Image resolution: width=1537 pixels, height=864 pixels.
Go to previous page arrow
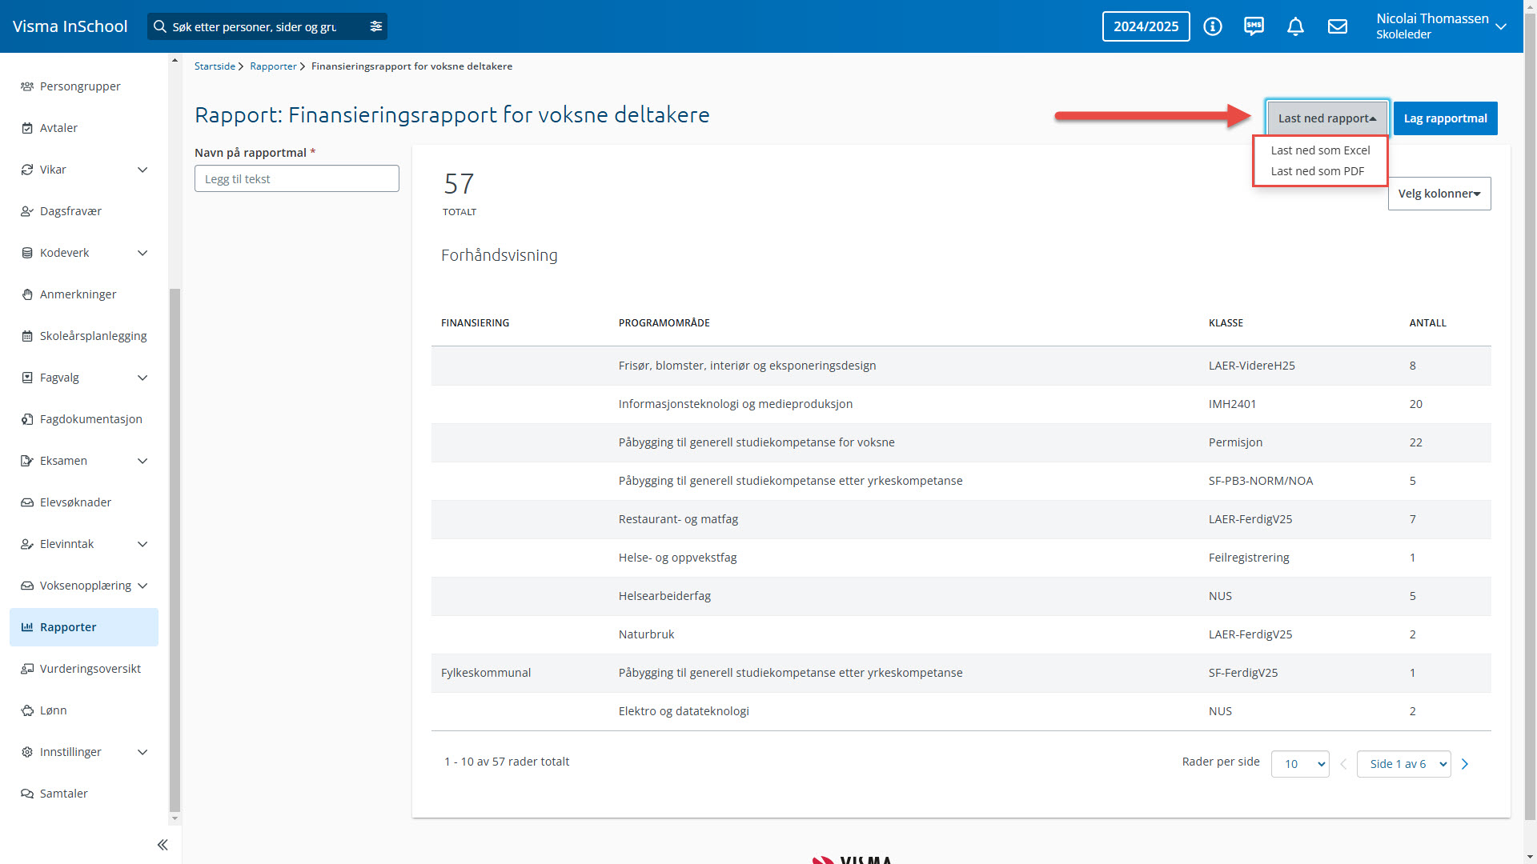[1343, 764]
